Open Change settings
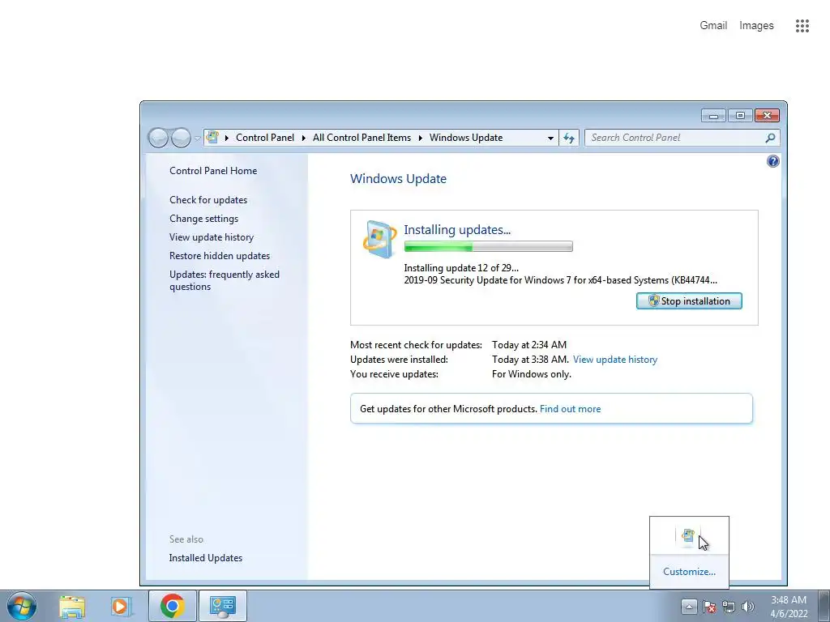 point(203,219)
